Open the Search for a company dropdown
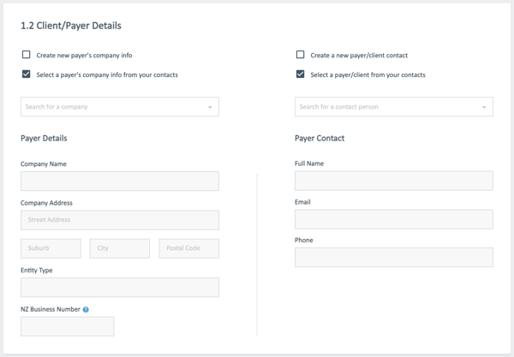514x357 pixels. point(120,107)
